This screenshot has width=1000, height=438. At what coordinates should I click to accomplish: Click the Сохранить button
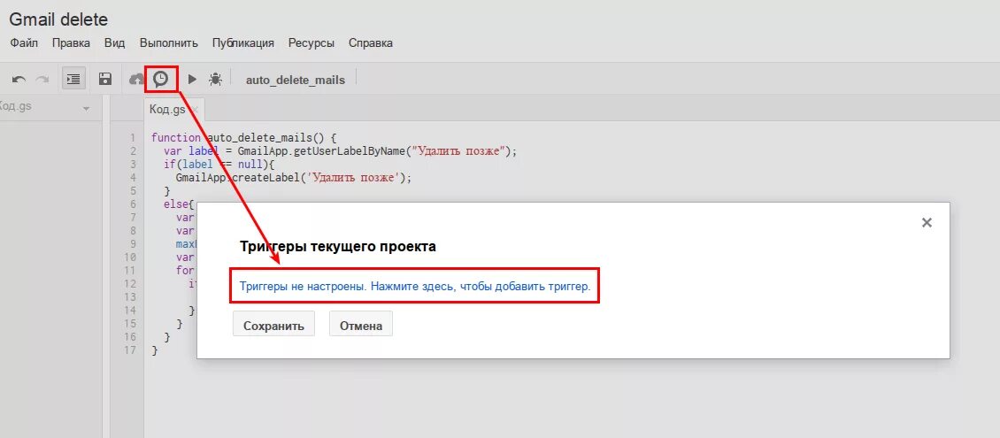click(273, 325)
